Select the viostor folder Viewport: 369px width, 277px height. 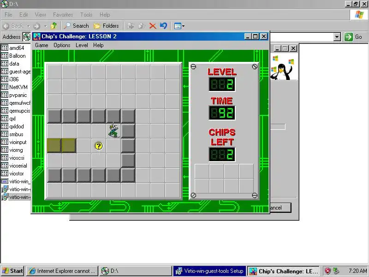(13, 174)
